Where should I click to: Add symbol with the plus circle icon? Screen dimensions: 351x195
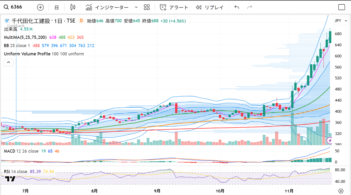coord(40,7)
